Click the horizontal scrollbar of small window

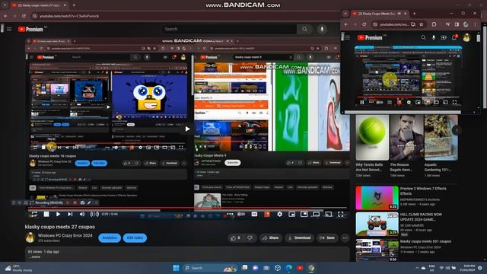(x=403, y=112)
